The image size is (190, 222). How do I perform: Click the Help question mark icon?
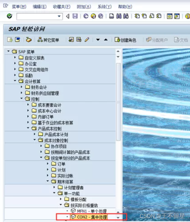(x=188, y=16)
